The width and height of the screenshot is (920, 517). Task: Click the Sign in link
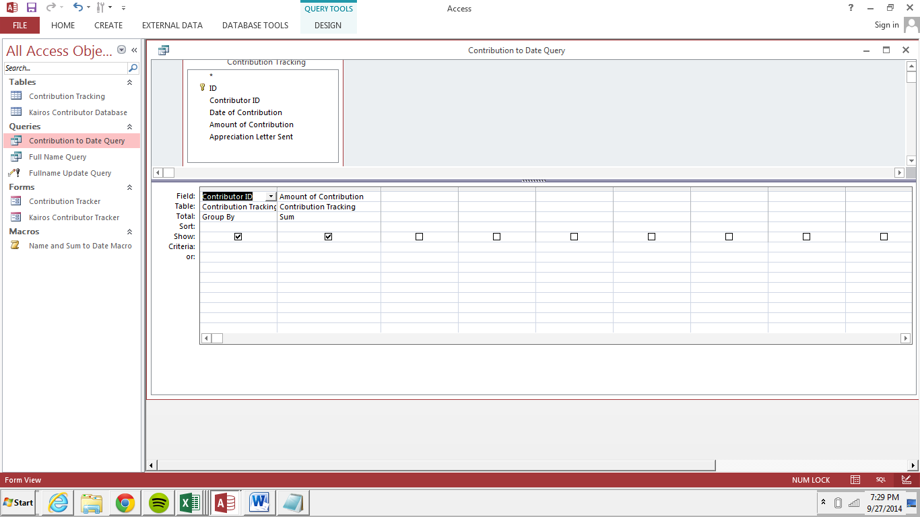point(886,25)
